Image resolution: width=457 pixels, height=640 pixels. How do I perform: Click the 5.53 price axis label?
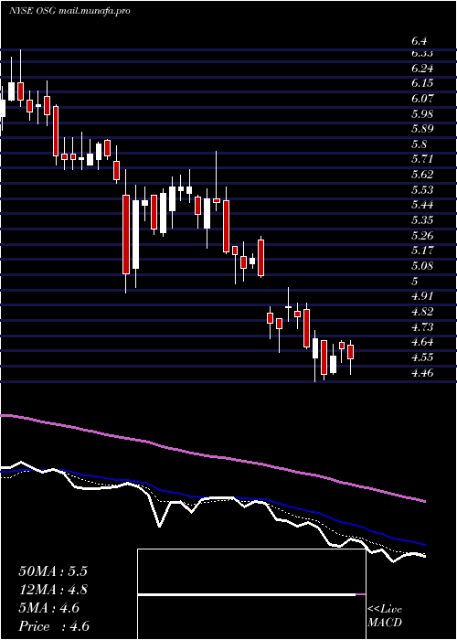coord(422,190)
